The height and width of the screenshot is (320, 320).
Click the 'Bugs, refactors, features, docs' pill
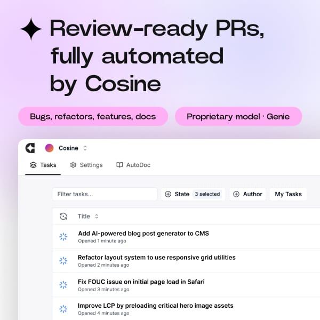tap(93, 116)
